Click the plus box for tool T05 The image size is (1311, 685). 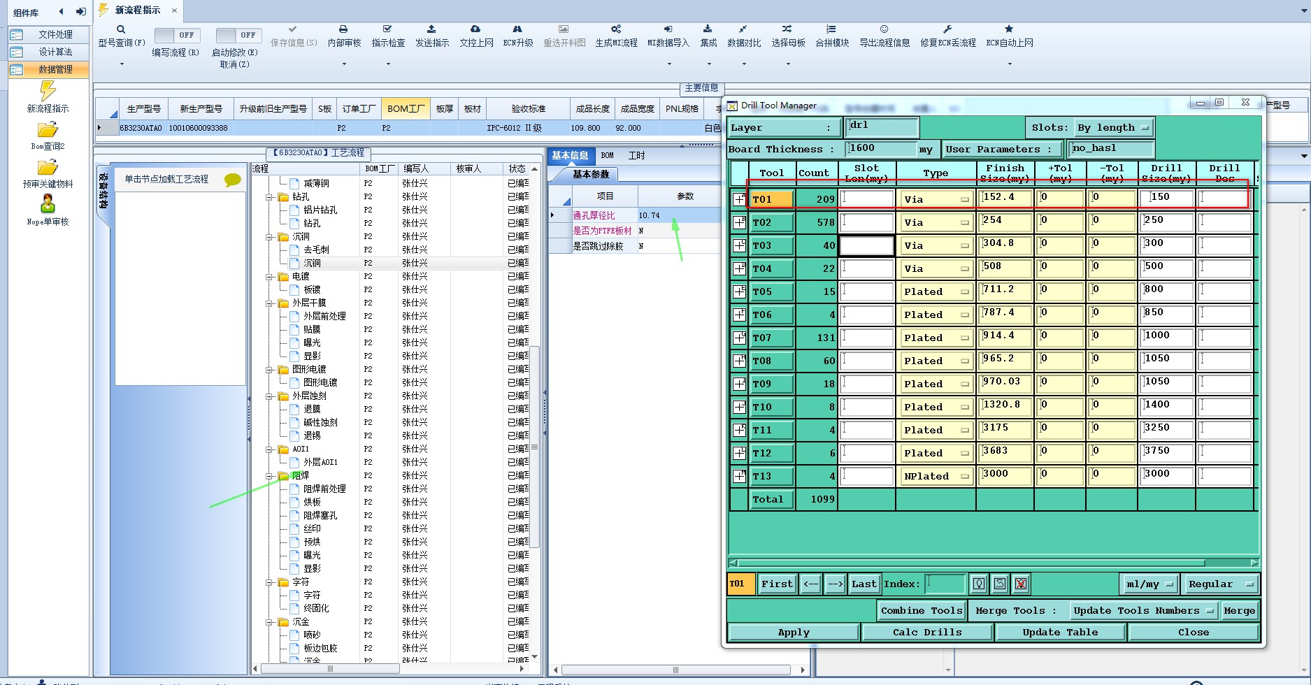[739, 291]
